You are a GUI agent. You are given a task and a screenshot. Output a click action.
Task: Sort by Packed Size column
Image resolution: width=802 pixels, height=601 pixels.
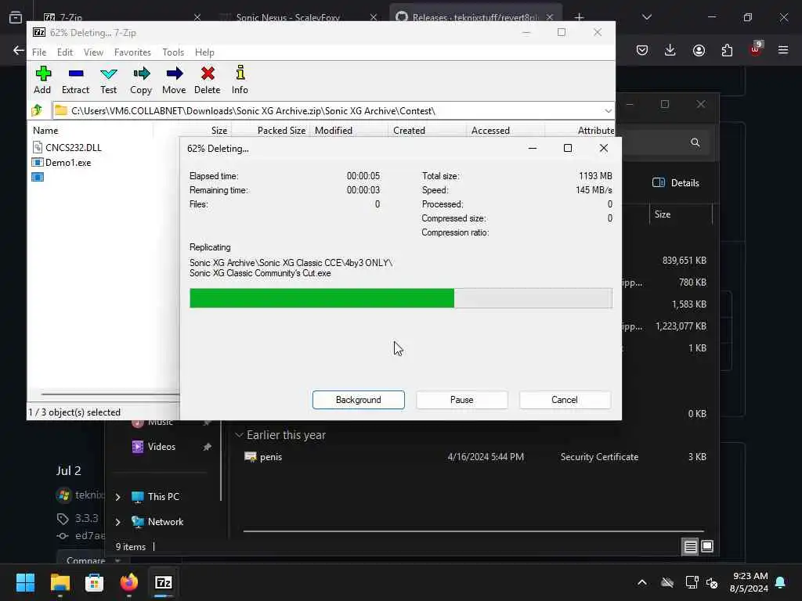pos(281,131)
